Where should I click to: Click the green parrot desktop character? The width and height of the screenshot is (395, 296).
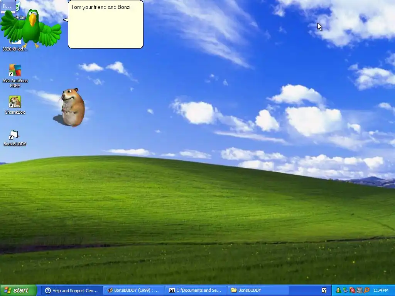[x=31, y=29]
